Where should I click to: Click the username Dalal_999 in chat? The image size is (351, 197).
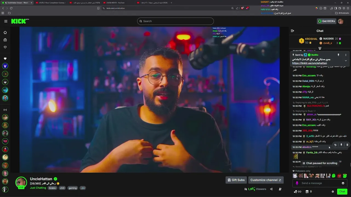[308, 81]
